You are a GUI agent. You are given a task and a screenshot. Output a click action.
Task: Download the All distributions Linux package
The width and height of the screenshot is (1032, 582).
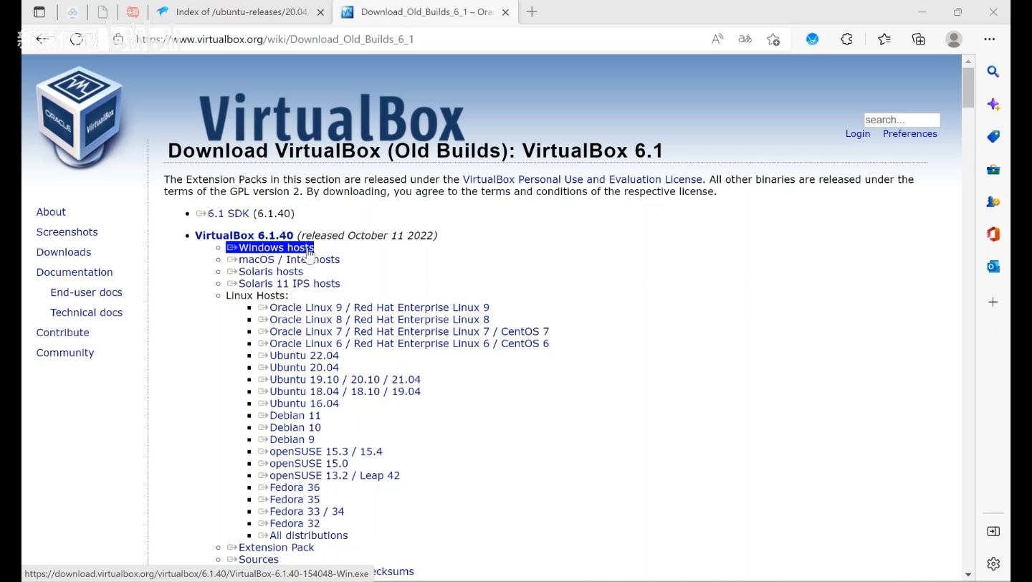click(303, 536)
